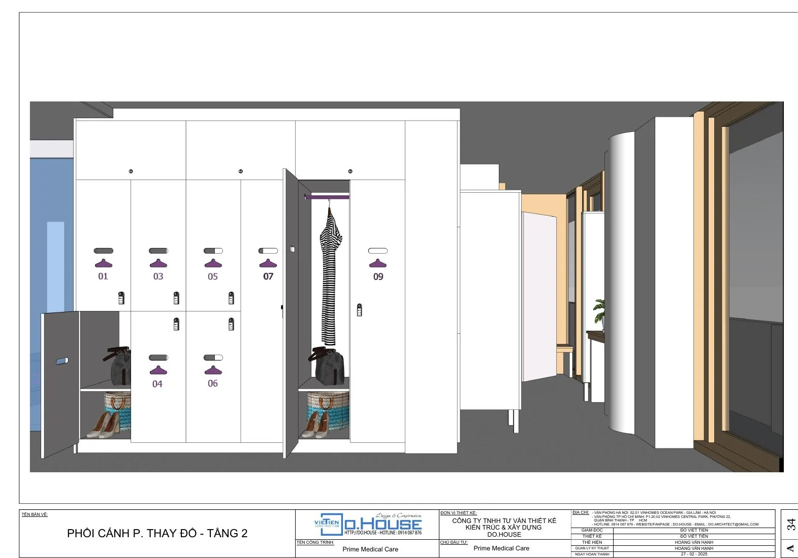The image size is (798, 558).
Task: Click the D.HOUSE Viet Tien logo
Action: (368, 524)
